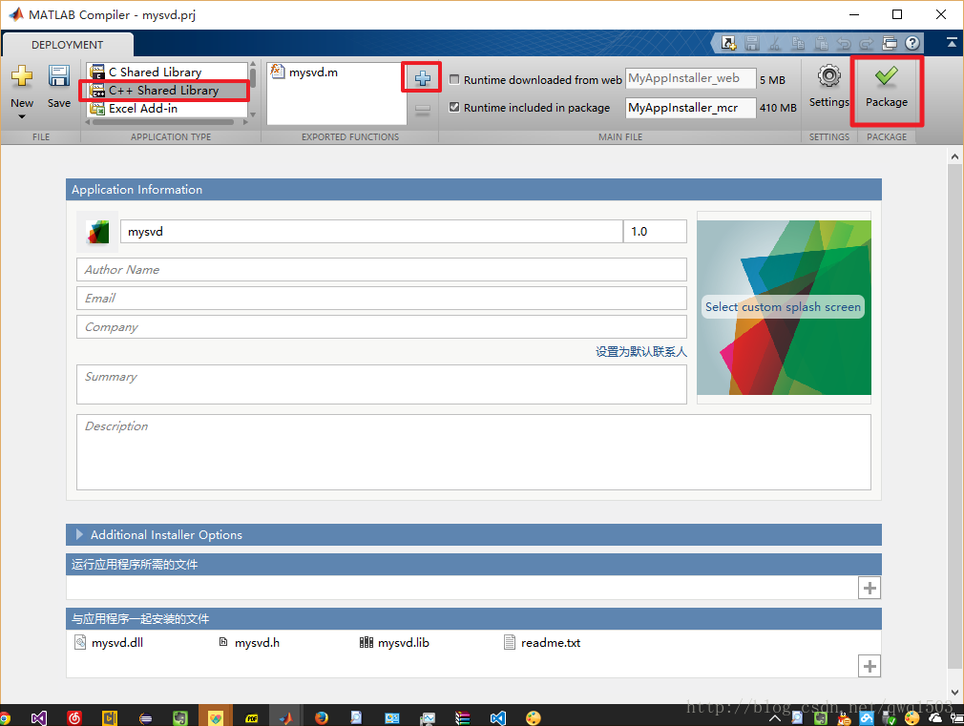Viewport: 964px width, 726px height.
Task: Select the readme.txt file
Action: pos(541,643)
